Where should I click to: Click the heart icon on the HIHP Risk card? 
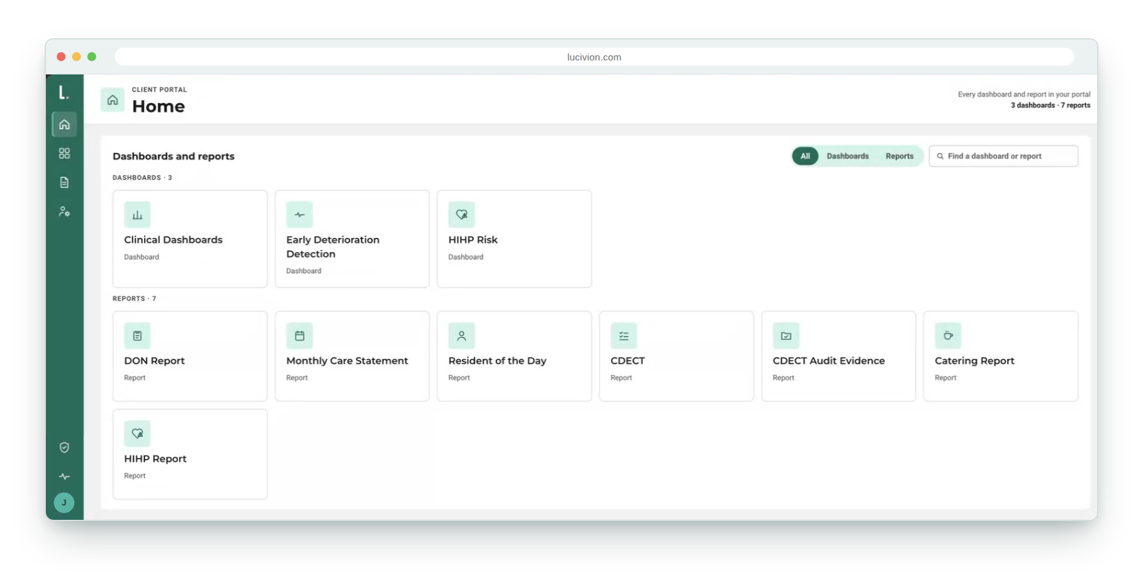tap(461, 215)
